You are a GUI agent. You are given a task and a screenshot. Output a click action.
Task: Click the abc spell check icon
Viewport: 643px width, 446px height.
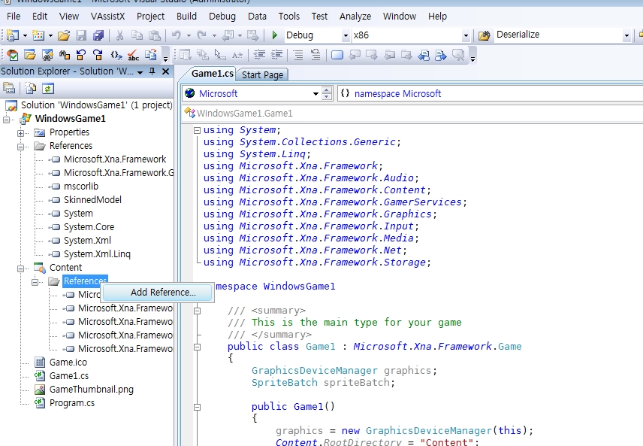pyautogui.click(x=133, y=55)
